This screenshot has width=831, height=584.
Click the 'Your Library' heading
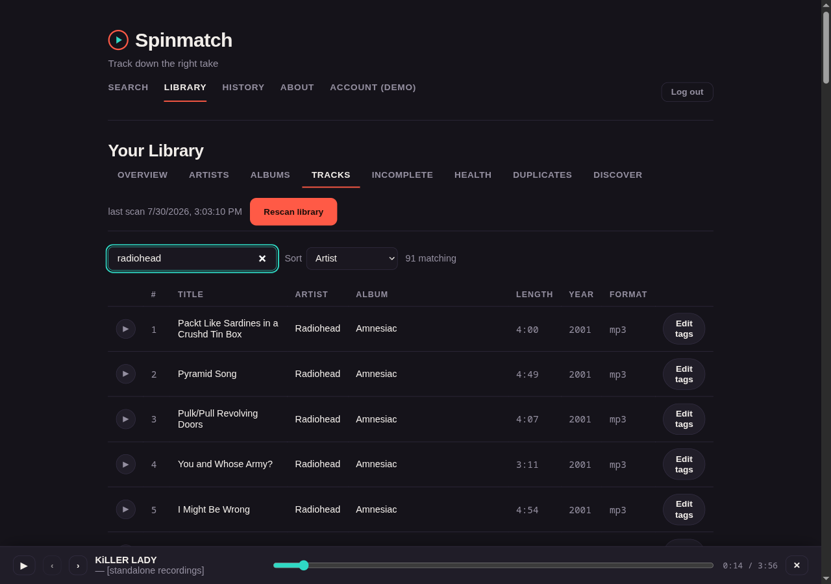(156, 151)
